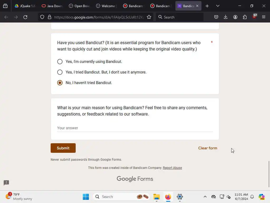Switch to the second Bandicam tab

point(161,6)
